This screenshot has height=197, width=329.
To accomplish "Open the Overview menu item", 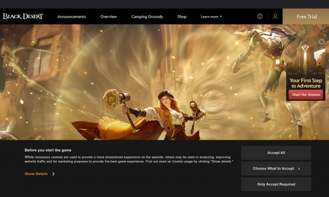I will 109,17.
